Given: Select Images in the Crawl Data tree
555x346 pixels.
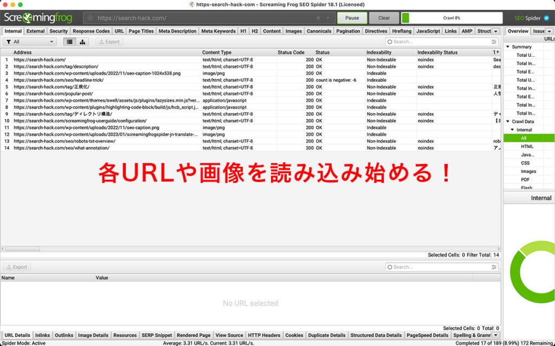Looking at the screenshot, I should click(528, 171).
